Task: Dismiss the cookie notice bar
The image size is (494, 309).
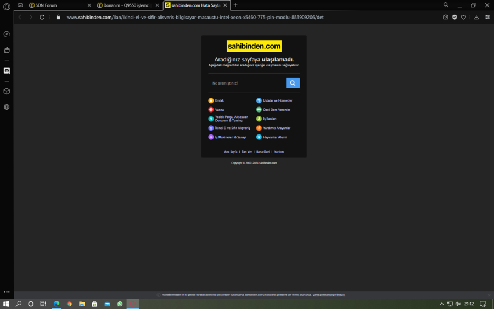Action: click(x=489, y=295)
